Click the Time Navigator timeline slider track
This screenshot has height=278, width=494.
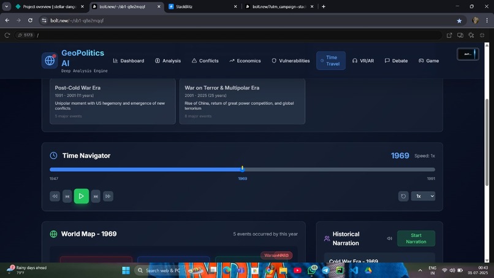point(242,169)
